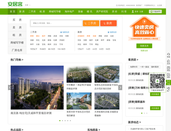
Task: Open the 帮助 question mark icon
Action: click(x=168, y=68)
